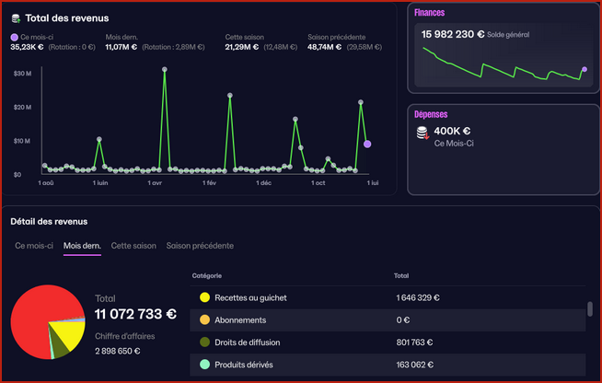602x383 pixels.
Task: Show the Saison précédente tab
Action: pos(200,246)
